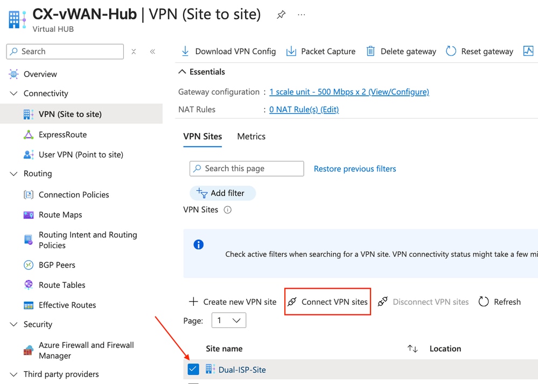Image resolution: width=538 pixels, height=384 pixels.
Task: Switch to the VPN Sites tab
Action: [202, 137]
